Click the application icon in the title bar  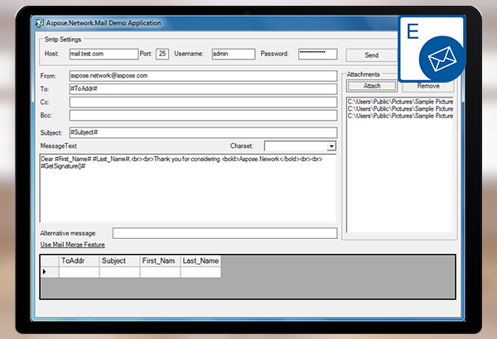click(39, 23)
